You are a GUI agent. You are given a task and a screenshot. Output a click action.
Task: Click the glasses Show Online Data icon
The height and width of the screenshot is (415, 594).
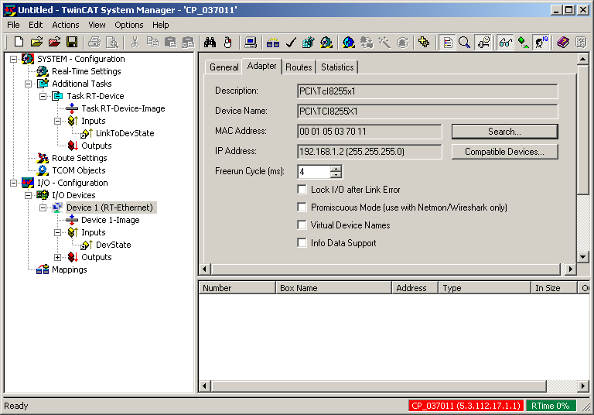pyautogui.click(x=506, y=42)
